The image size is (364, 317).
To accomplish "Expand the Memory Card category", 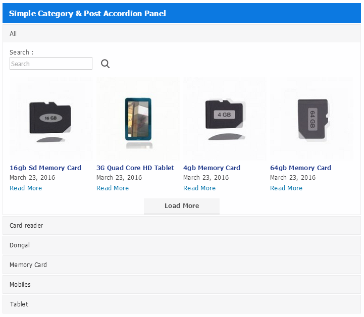I will coord(182,265).
